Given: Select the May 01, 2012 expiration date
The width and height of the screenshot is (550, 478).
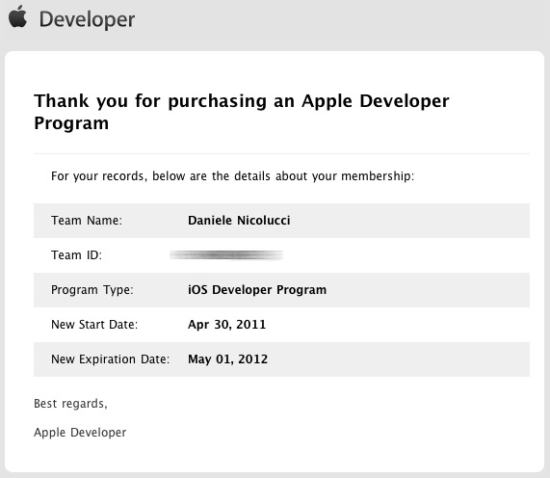Looking at the screenshot, I should [x=227, y=359].
